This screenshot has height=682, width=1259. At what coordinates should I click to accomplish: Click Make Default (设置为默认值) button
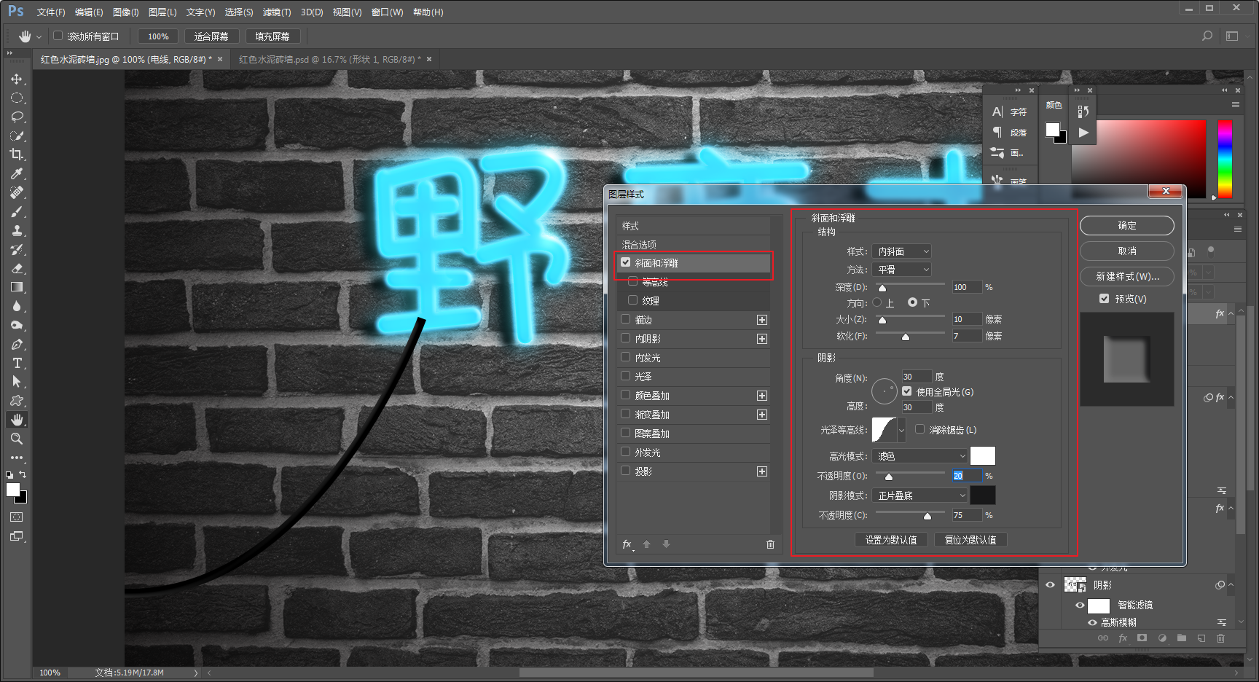[x=891, y=540]
